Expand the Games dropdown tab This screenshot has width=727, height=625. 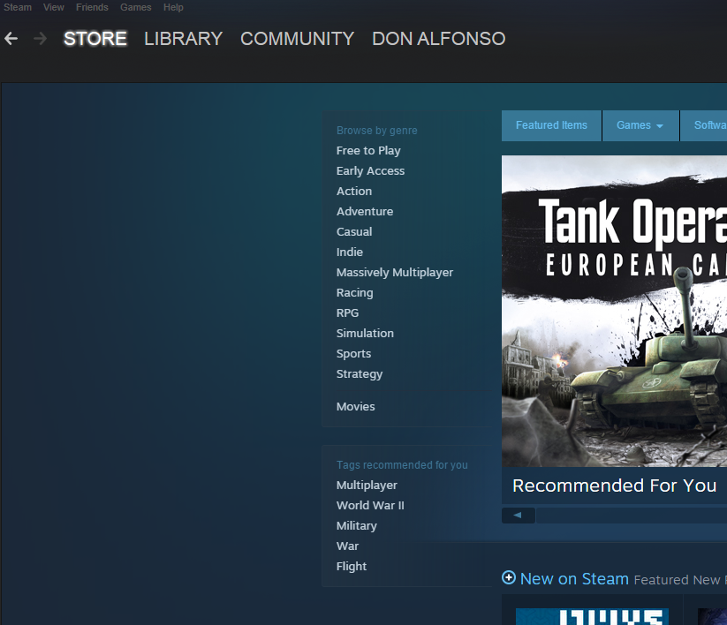pyautogui.click(x=640, y=125)
